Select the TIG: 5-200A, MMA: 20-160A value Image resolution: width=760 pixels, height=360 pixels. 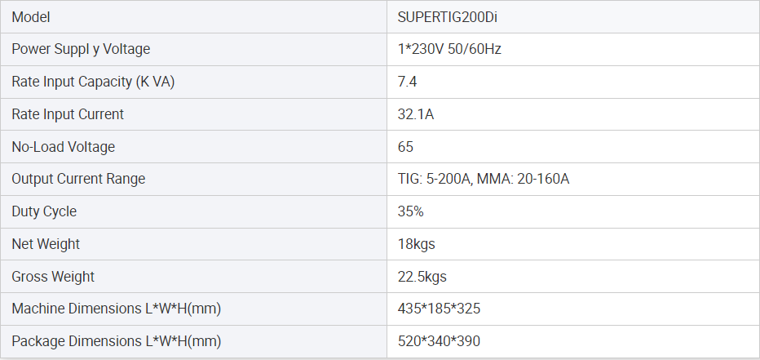[484, 179]
